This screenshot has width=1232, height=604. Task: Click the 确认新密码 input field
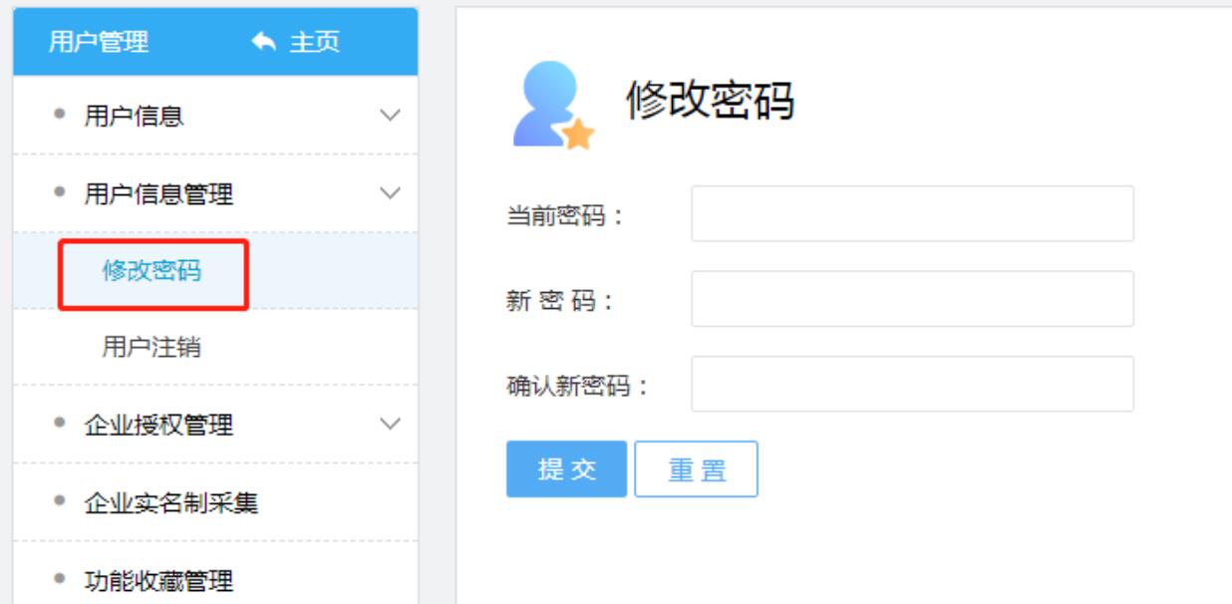pos(912,384)
